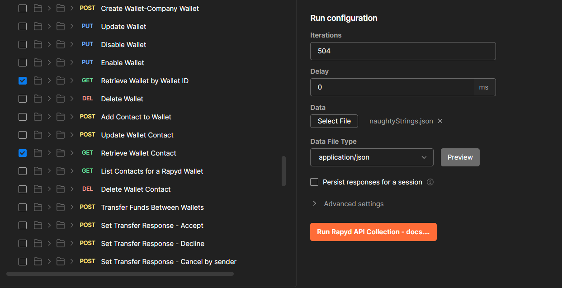Click first folder icon in Update Wallet row

tap(38, 26)
